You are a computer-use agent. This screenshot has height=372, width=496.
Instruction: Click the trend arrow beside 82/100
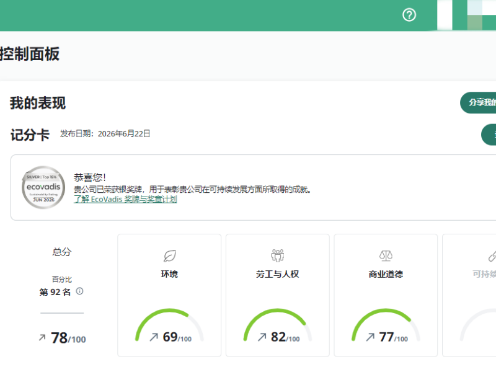pyautogui.click(x=262, y=337)
